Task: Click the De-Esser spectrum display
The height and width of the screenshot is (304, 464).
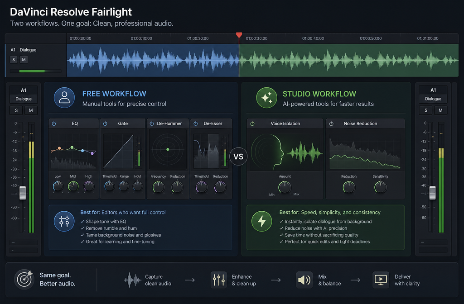Action: 206,151
